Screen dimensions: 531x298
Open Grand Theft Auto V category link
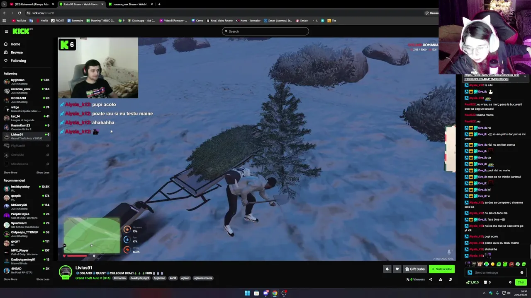(x=93, y=278)
